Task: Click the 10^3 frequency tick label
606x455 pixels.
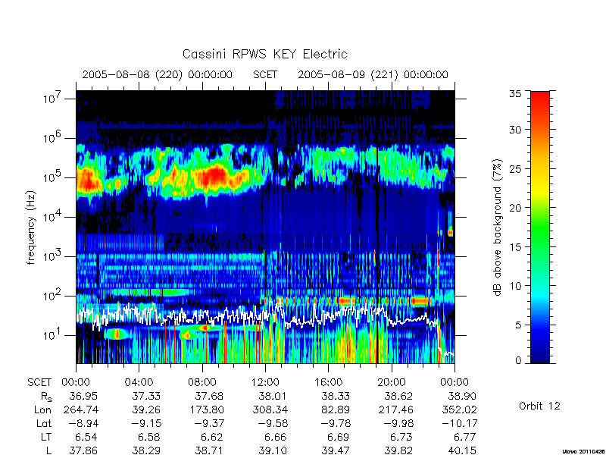Action: click(53, 256)
